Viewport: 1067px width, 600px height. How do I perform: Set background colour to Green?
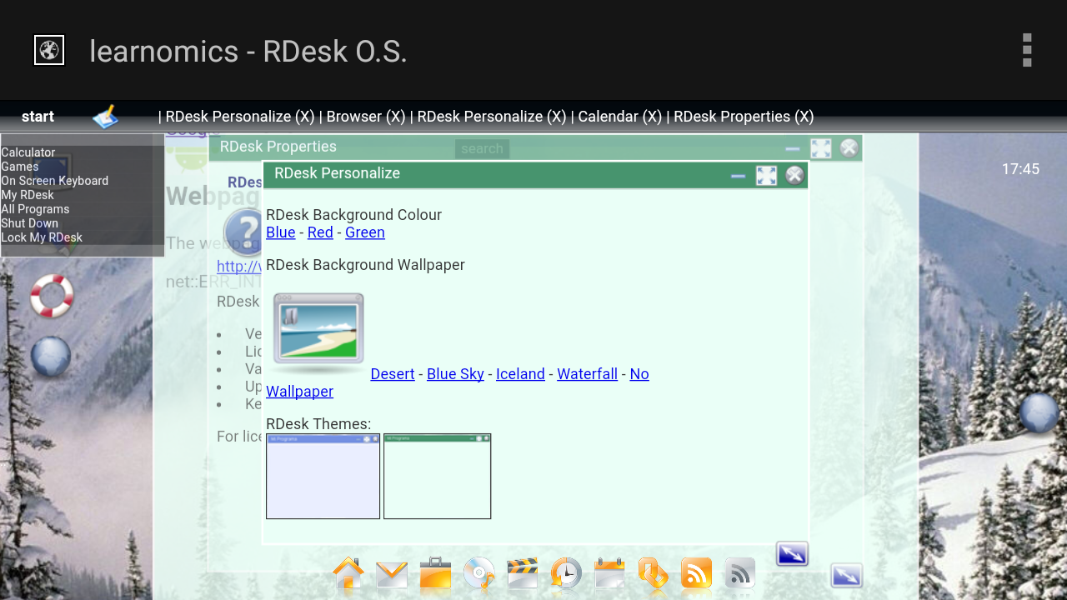365,232
